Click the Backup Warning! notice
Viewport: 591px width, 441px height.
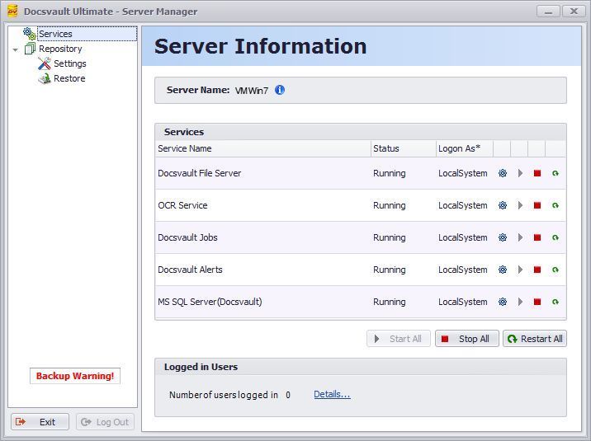pos(75,376)
